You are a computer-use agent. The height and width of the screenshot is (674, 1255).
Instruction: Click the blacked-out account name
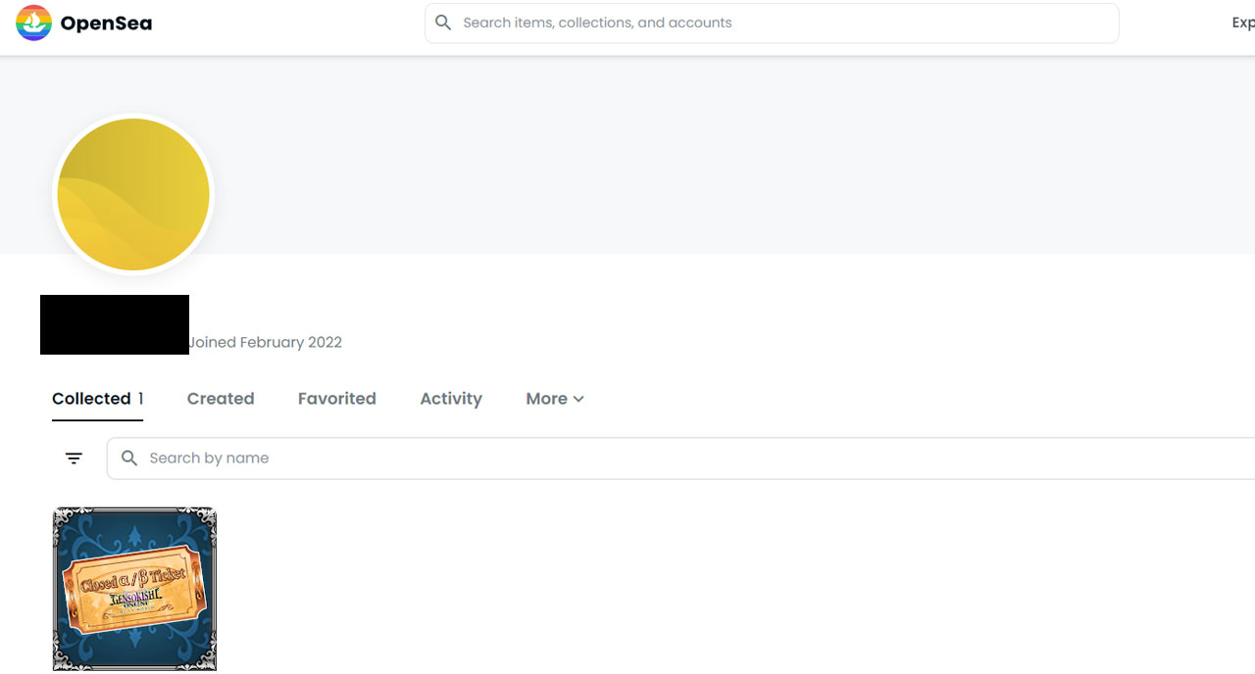(115, 324)
